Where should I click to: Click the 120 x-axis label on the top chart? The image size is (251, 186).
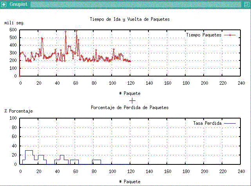coord(131,83)
